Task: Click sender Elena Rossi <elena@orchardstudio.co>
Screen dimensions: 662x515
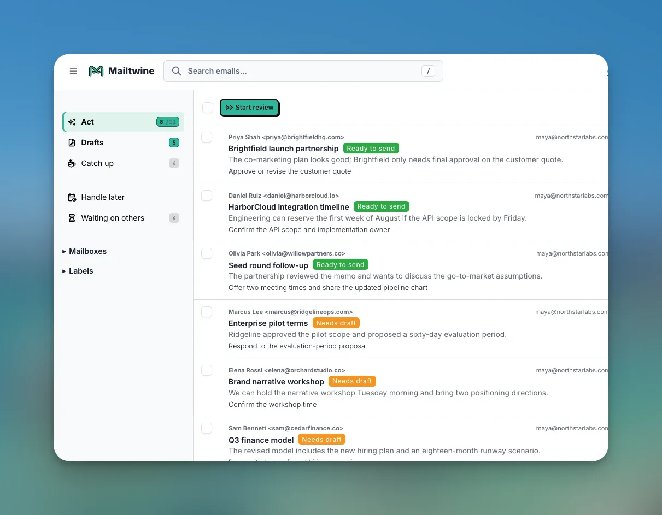Action: pos(287,370)
